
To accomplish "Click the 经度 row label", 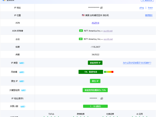I will [17, 47].
